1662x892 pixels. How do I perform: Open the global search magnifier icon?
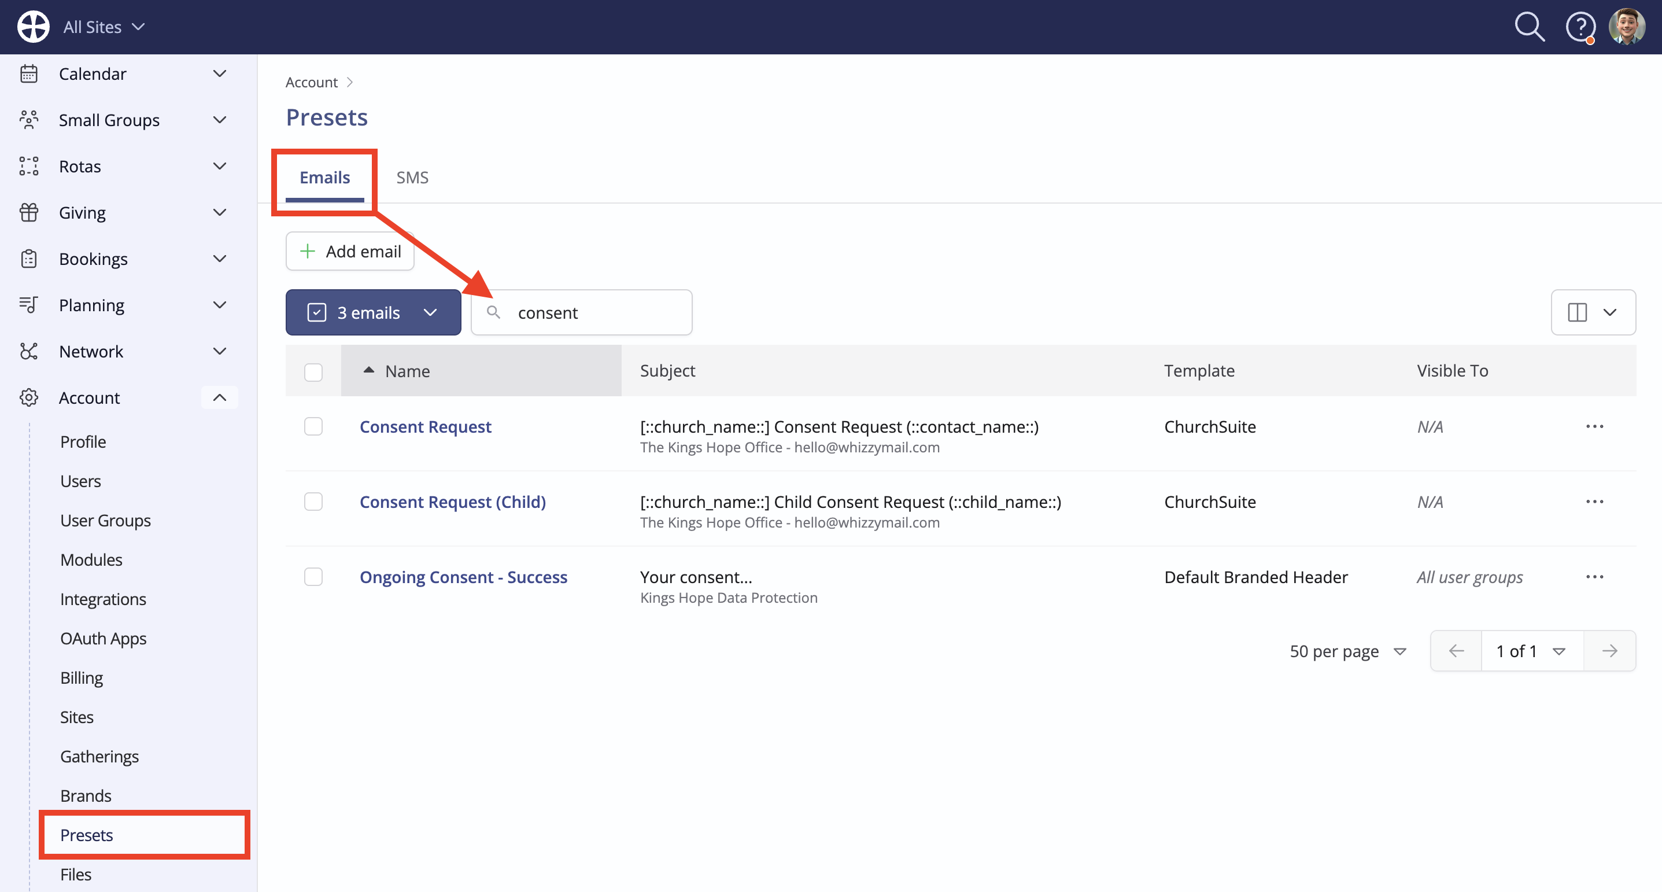[1529, 27]
